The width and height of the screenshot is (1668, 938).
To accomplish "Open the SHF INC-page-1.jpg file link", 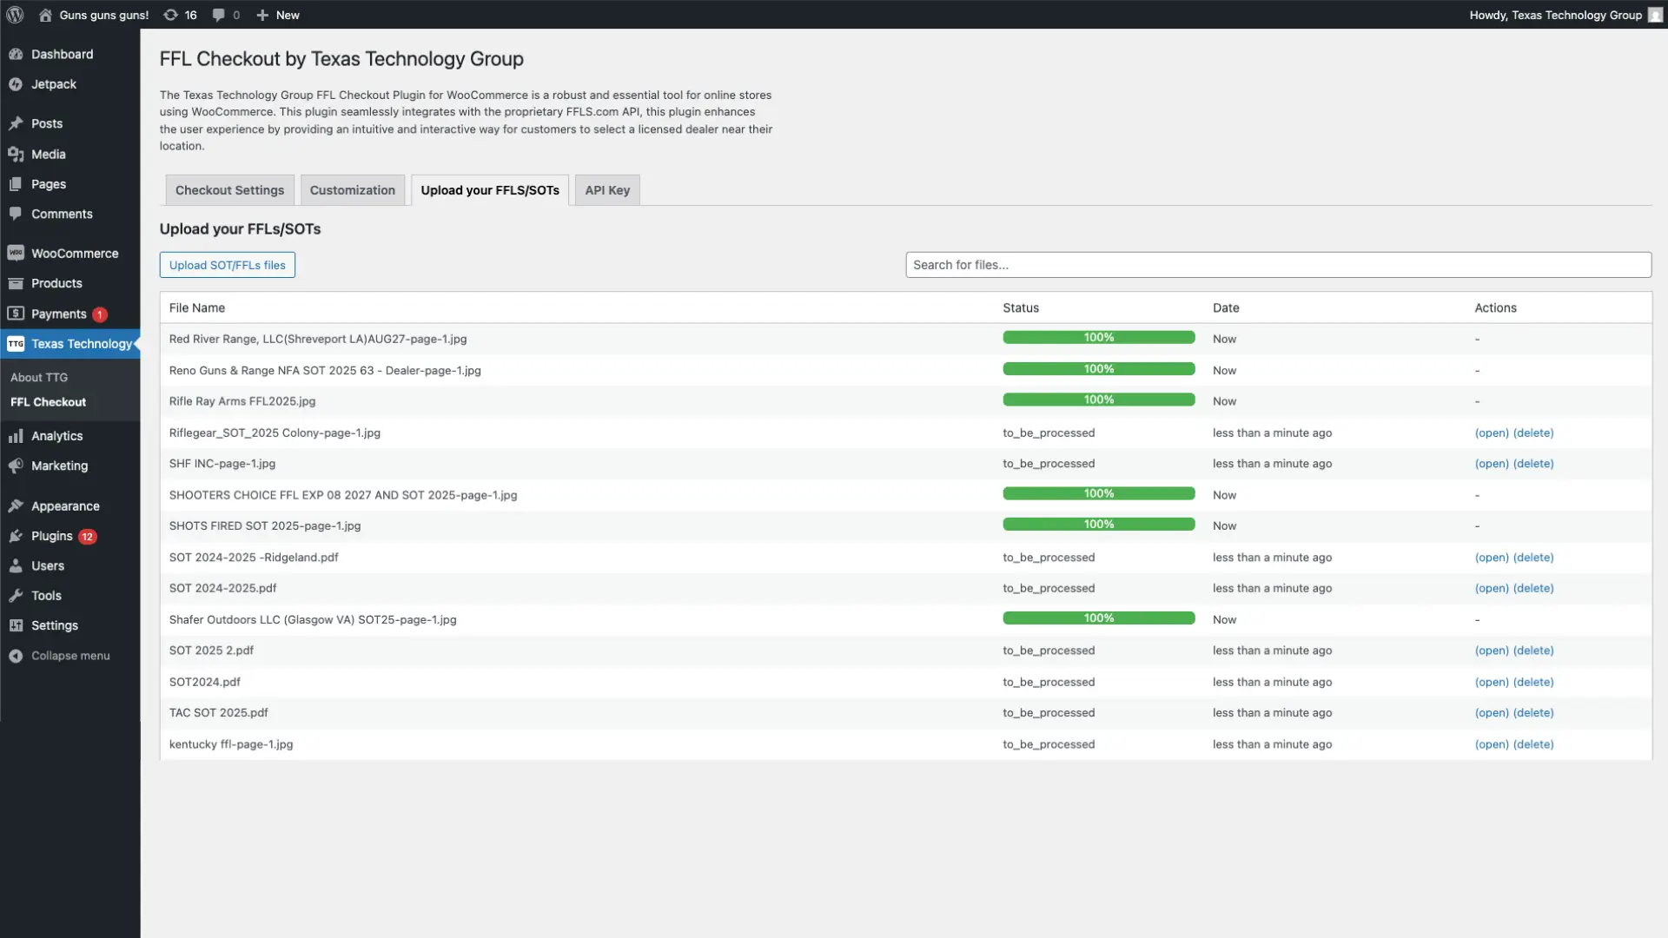I will [1492, 464].
